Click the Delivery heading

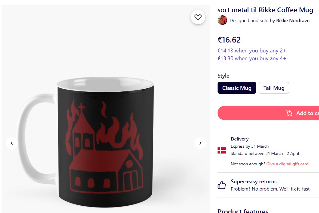point(239,139)
